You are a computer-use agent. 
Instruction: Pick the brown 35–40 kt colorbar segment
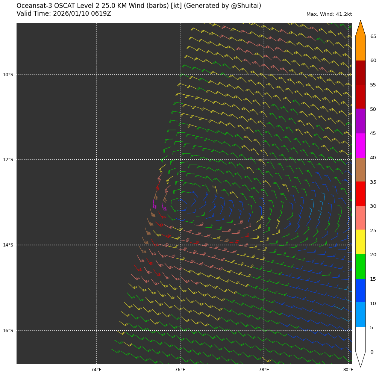pyautogui.click(x=360, y=169)
